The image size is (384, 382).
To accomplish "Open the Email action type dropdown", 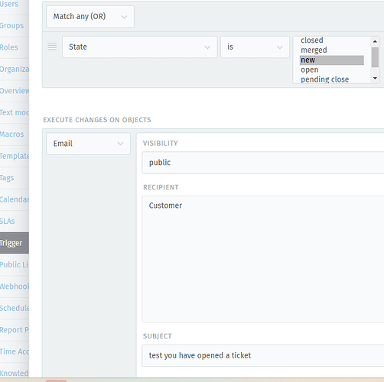I will coord(88,144).
